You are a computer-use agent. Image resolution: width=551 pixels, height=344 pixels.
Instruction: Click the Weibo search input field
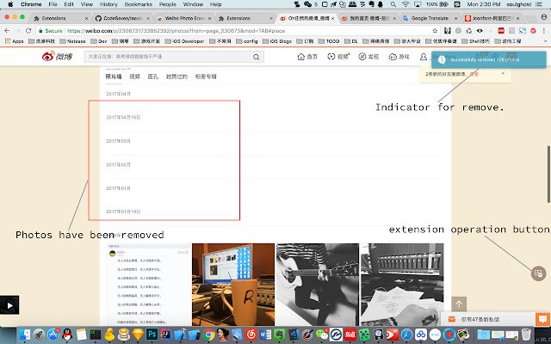(169, 57)
